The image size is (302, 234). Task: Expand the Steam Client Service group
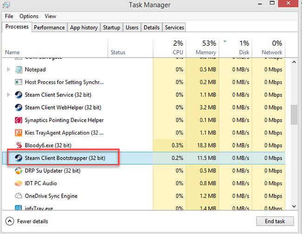(x=8, y=95)
